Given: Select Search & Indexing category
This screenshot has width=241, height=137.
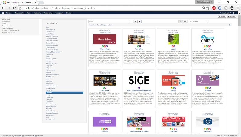Looking at the screenshot, I should pyautogui.click(x=51, y=104).
